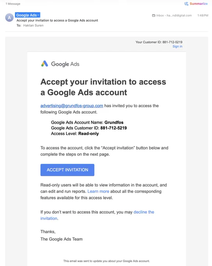Screen dimensions: 212x266
Task: Click the Inbox folder icon
Action: pos(153,15)
